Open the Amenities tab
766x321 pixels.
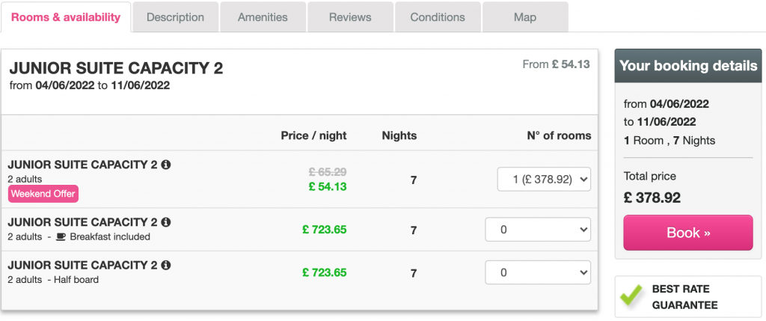tap(263, 17)
